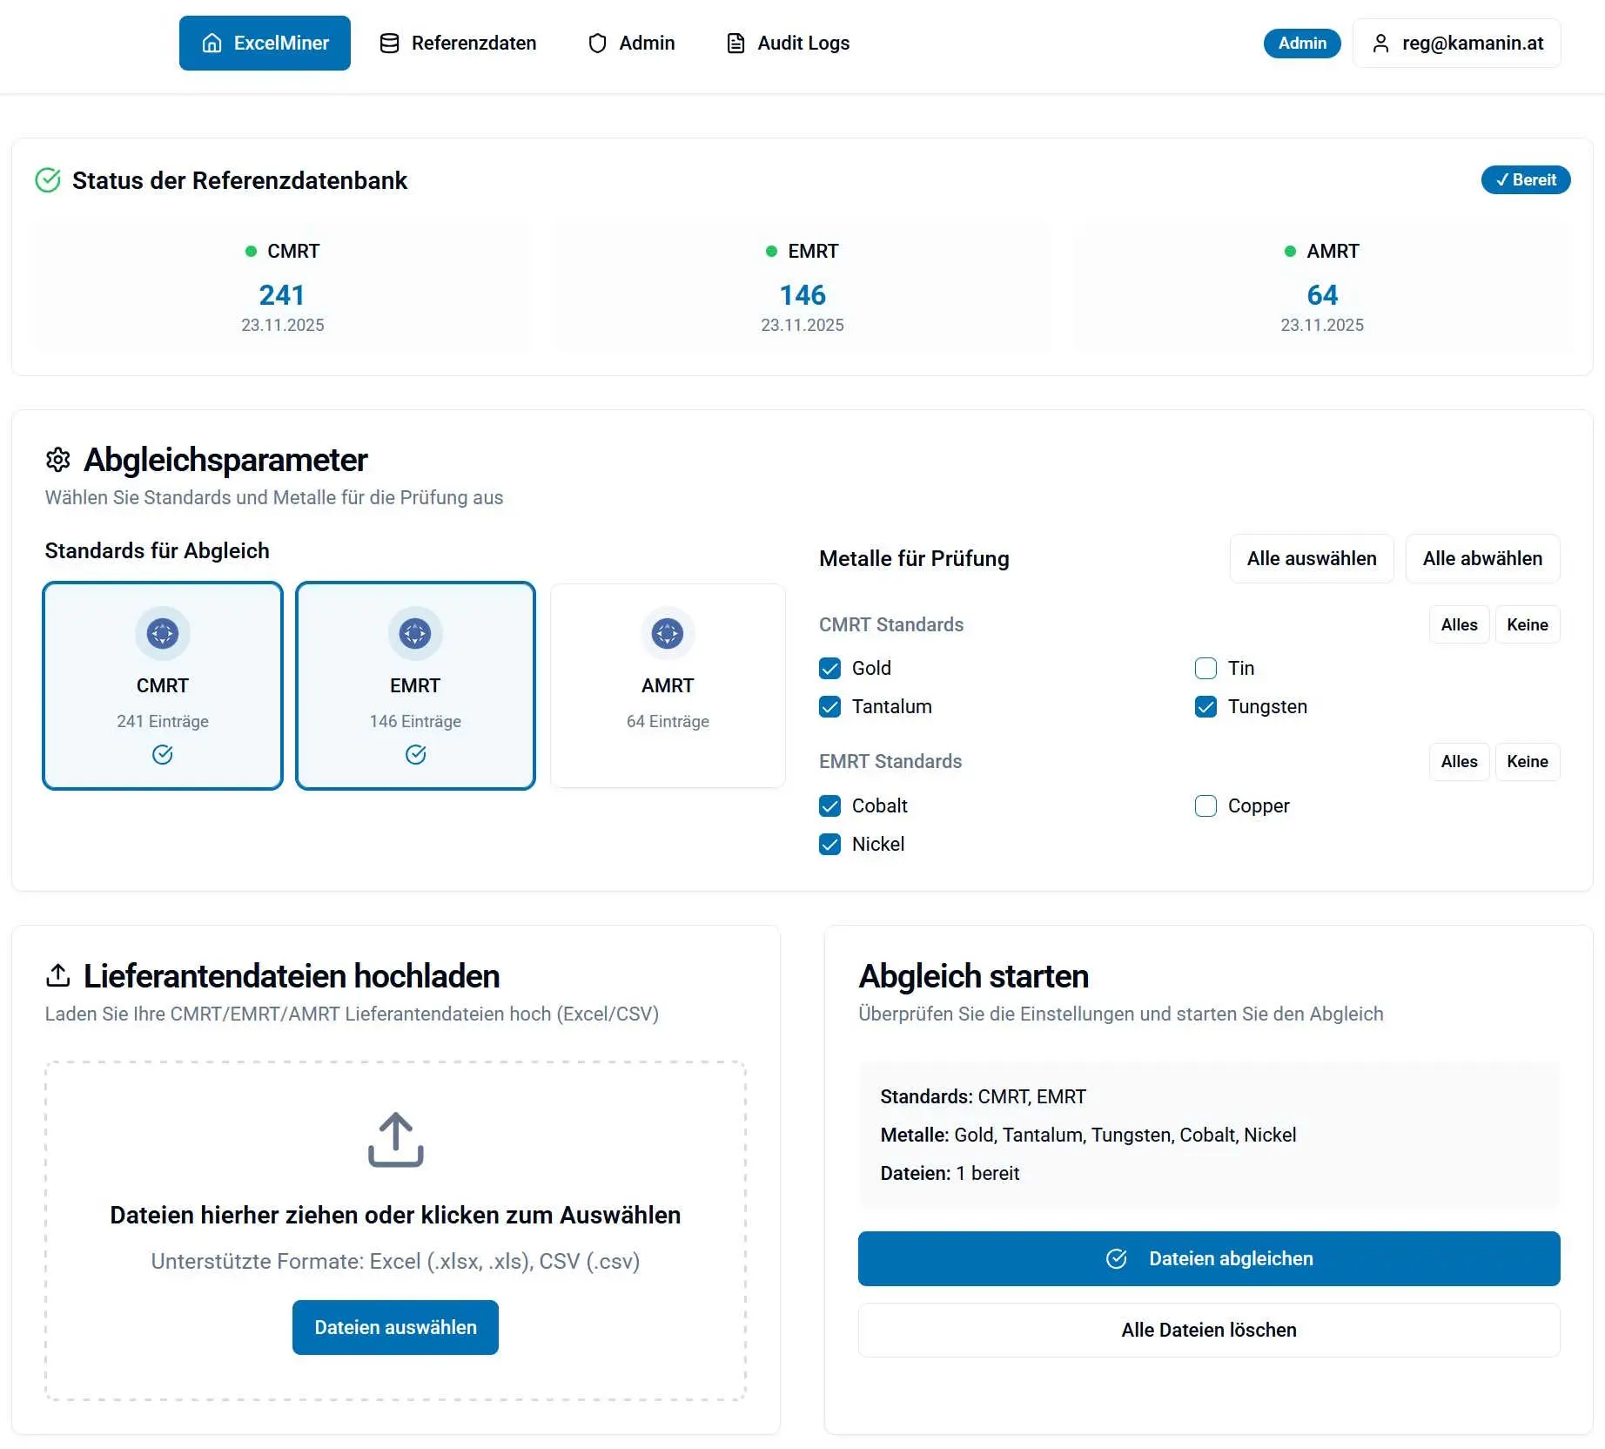Uncheck the Gold metal checkbox
1605x1449 pixels.
point(830,668)
